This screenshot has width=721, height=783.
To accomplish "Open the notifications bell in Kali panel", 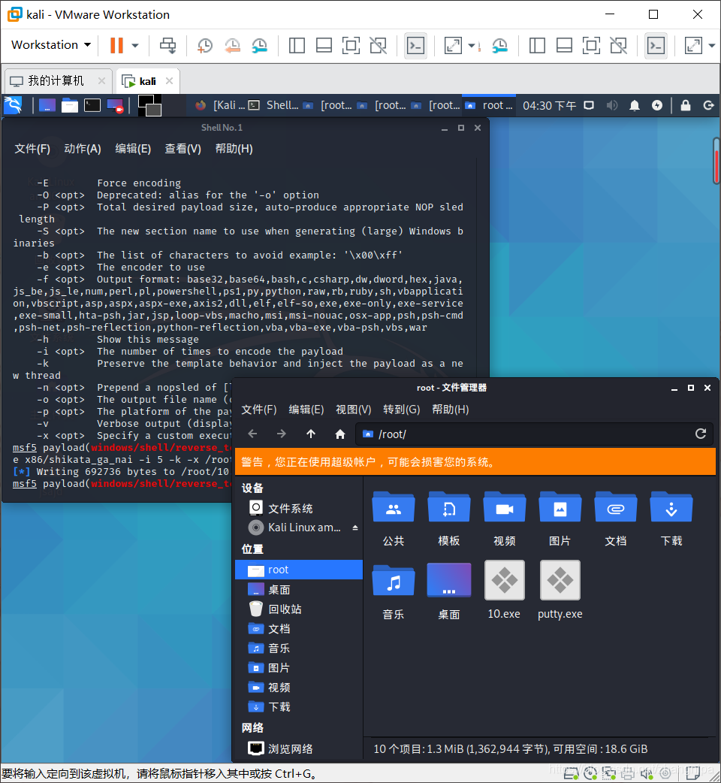I will click(x=635, y=105).
